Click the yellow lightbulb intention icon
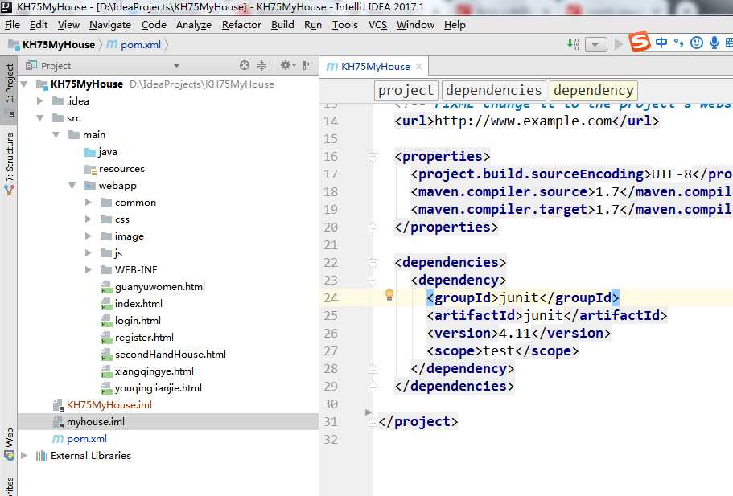The width and height of the screenshot is (733, 496). (x=389, y=295)
